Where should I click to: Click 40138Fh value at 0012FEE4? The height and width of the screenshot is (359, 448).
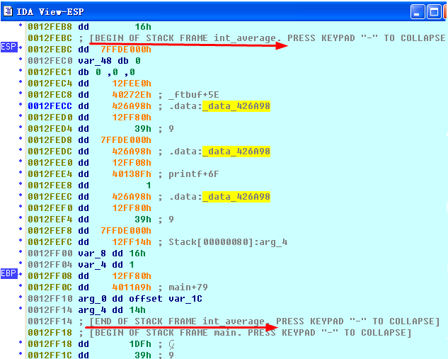pos(132,174)
